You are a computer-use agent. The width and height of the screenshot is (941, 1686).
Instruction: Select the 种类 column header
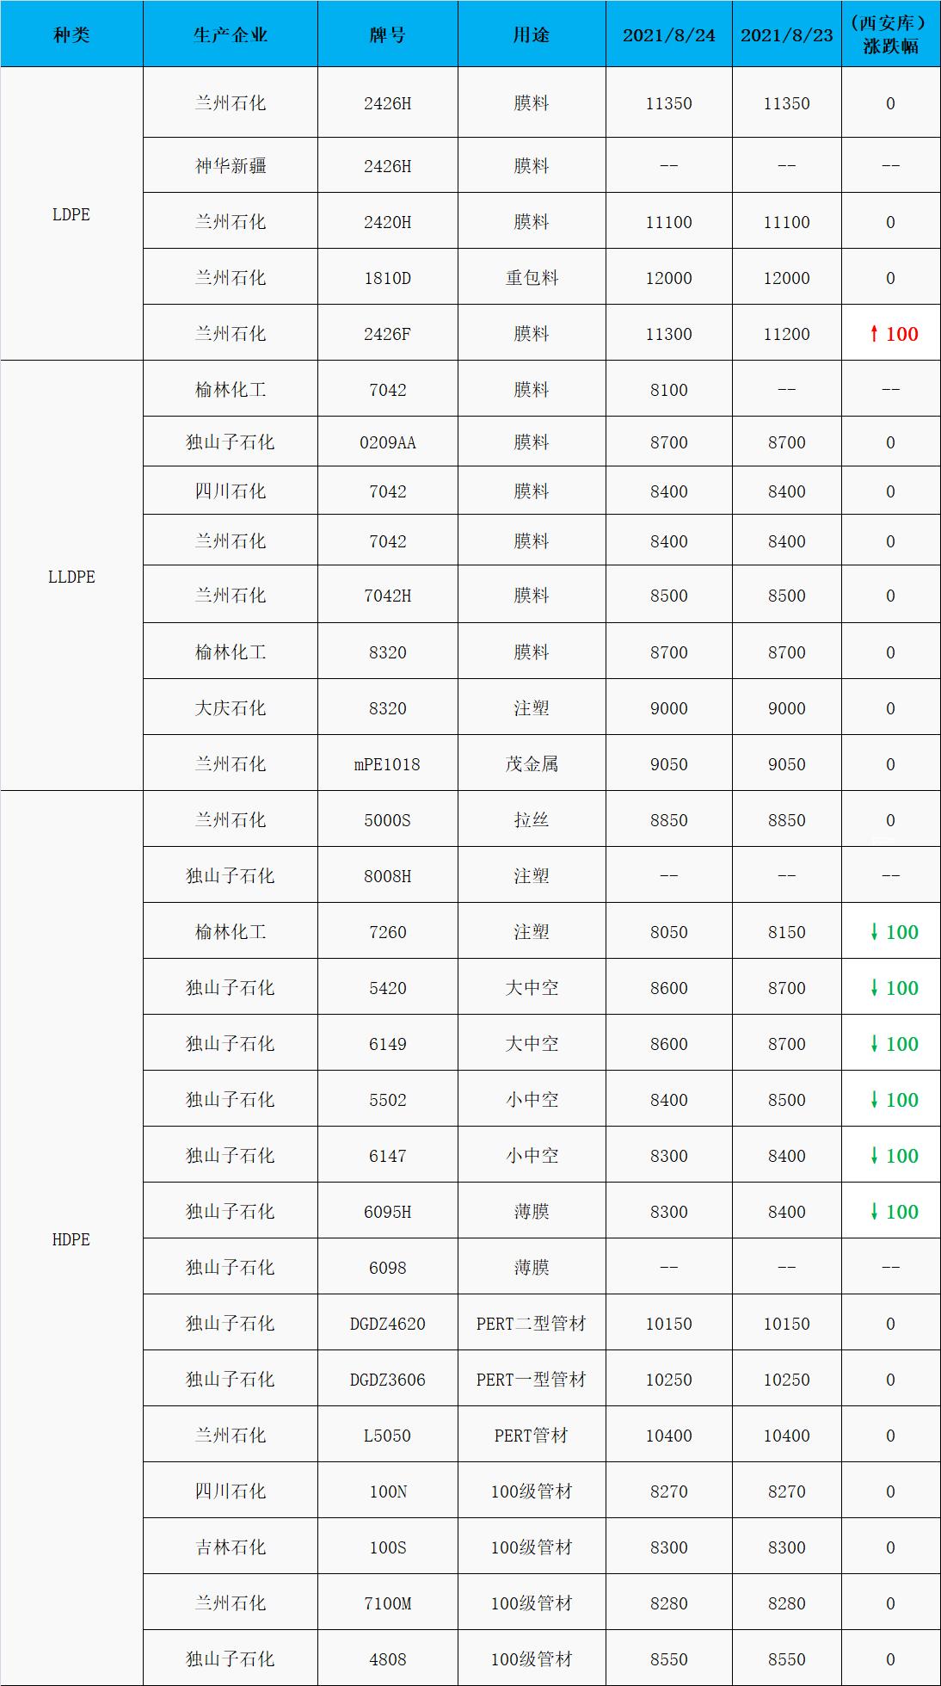(71, 34)
